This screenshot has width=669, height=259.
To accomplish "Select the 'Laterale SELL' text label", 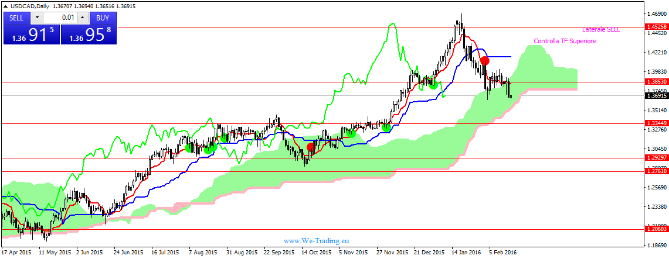I will (601, 29).
